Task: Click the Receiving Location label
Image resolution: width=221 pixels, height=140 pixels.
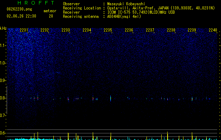Action: (82, 8)
